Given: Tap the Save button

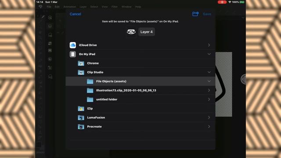Looking at the screenshot, I should [207, 14].
